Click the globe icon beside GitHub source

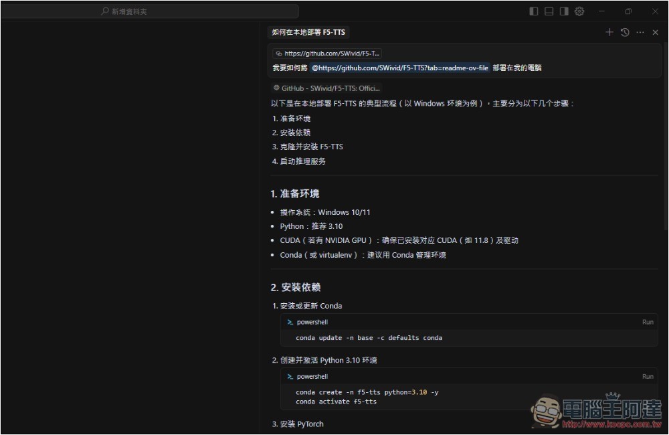(276, 88)
